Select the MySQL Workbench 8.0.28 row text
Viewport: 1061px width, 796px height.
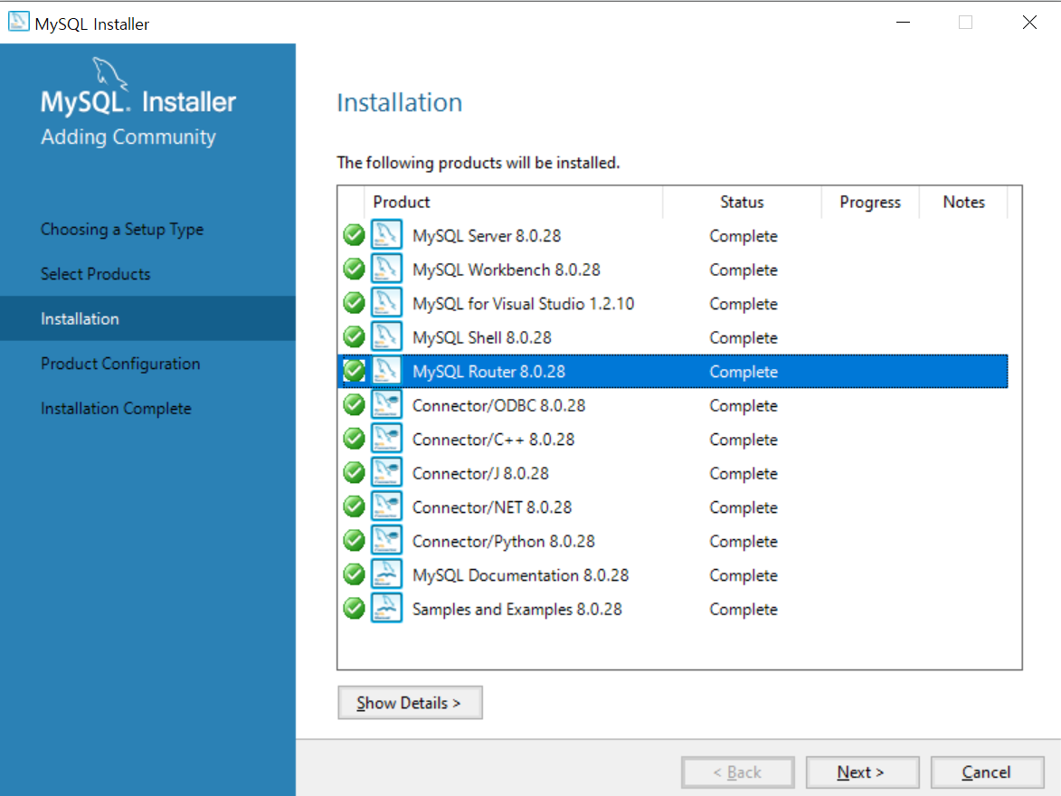[x=507, y=270]
